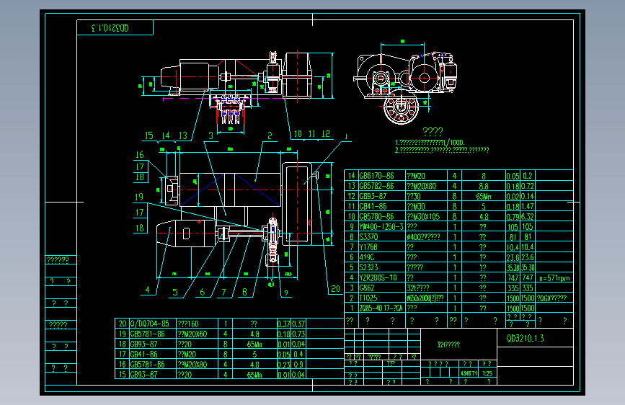
Task: Click the '8.8' material grade cell
Action: pyautogui.click(x=484, y=186)
